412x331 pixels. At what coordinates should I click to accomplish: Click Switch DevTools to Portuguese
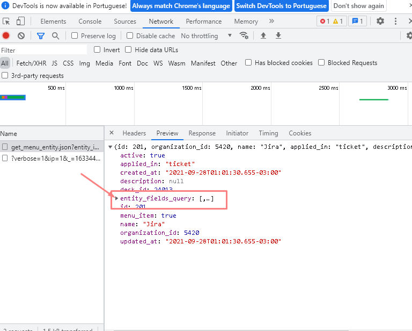pyautogui.click(x=281, y=6)
